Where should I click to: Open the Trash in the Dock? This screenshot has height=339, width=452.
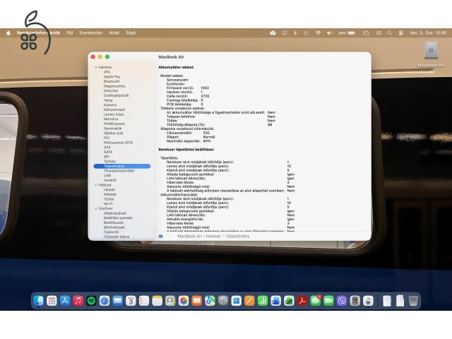413,301
